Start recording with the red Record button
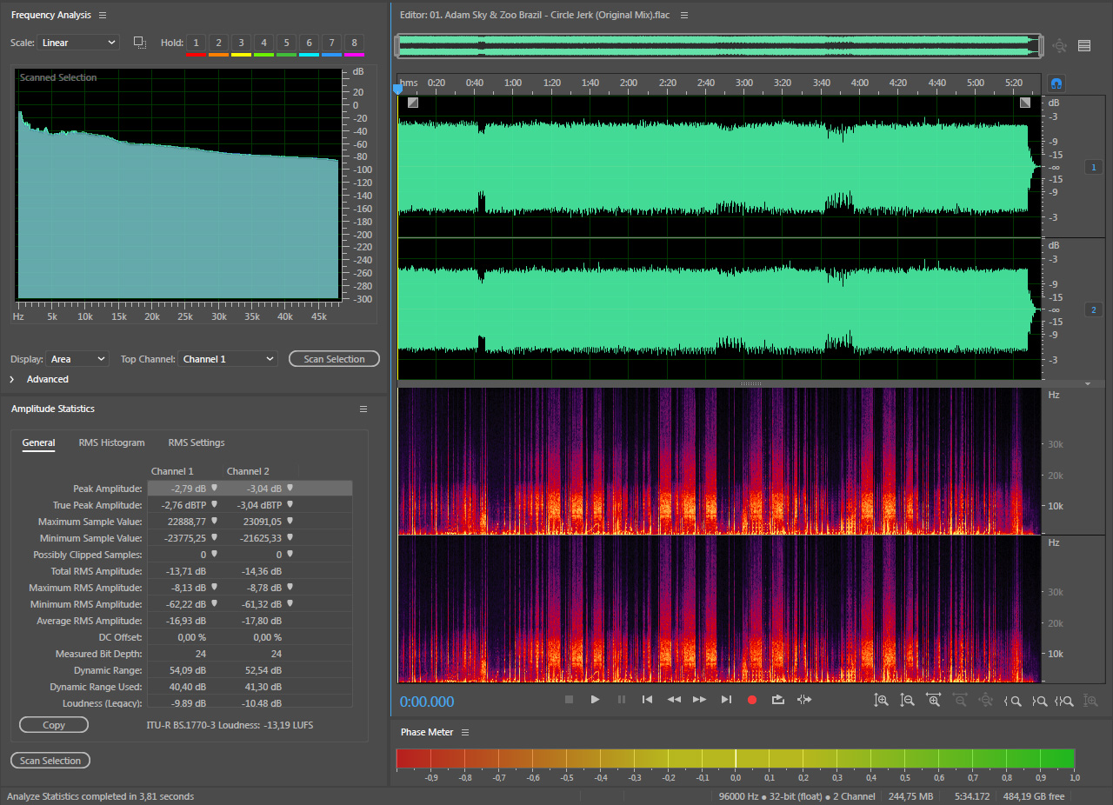 click(x=752, y=700)
